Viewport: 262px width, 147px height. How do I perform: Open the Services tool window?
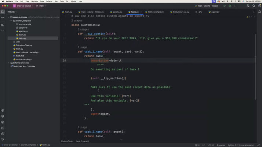pyautogui.click(x=3, y=122)
